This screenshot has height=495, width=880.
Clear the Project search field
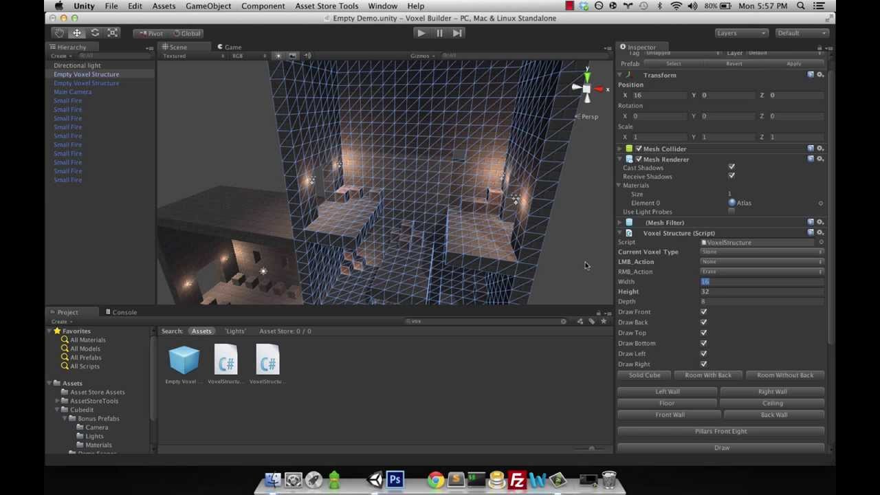pyautogui.click(x=563, y=321)
